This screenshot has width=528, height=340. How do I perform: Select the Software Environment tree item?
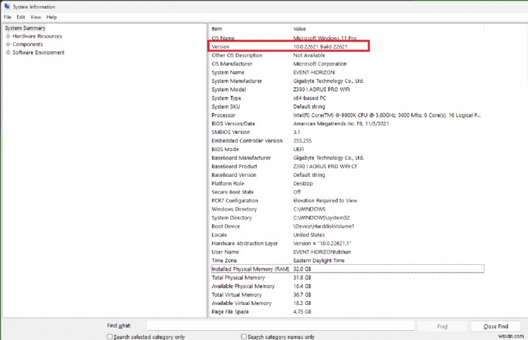click(x=38, y=53)
